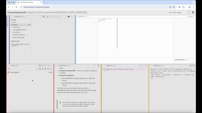The image size is (202, 113).
Task: Click the Fustat.glyphs file icon
Action: pos(9,73)
